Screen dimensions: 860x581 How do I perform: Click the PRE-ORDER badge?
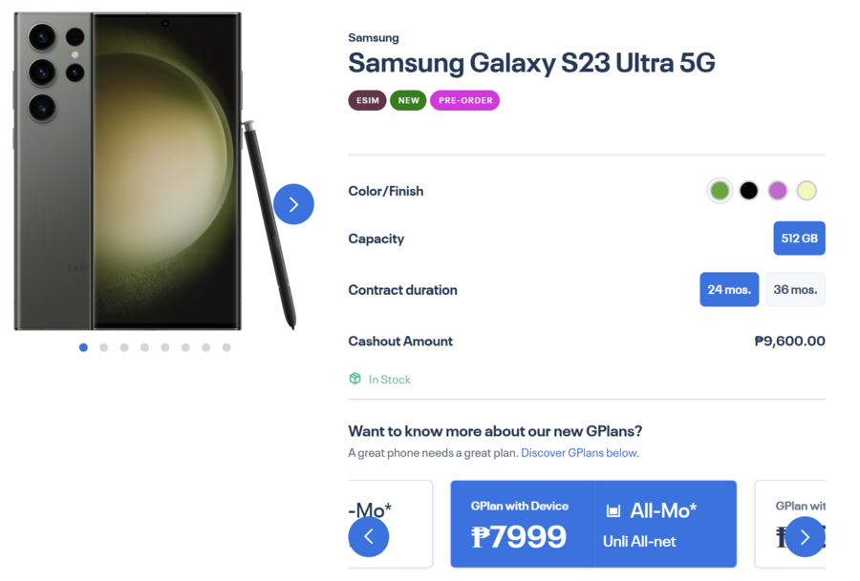[x=464, y=100]
